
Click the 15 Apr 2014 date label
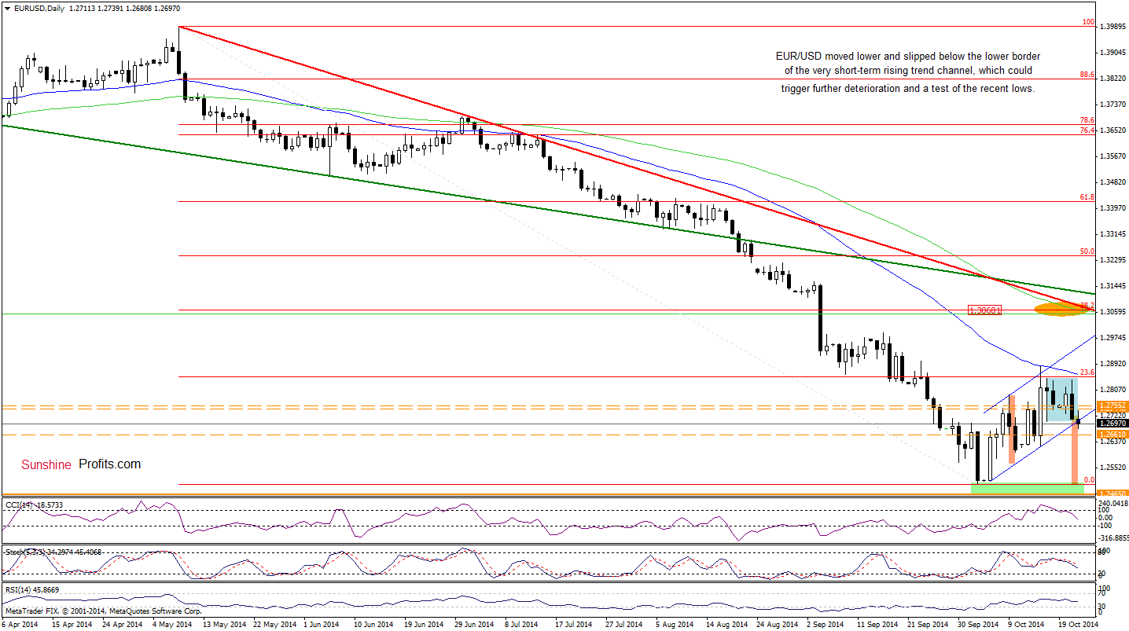(x=71, y=624)
